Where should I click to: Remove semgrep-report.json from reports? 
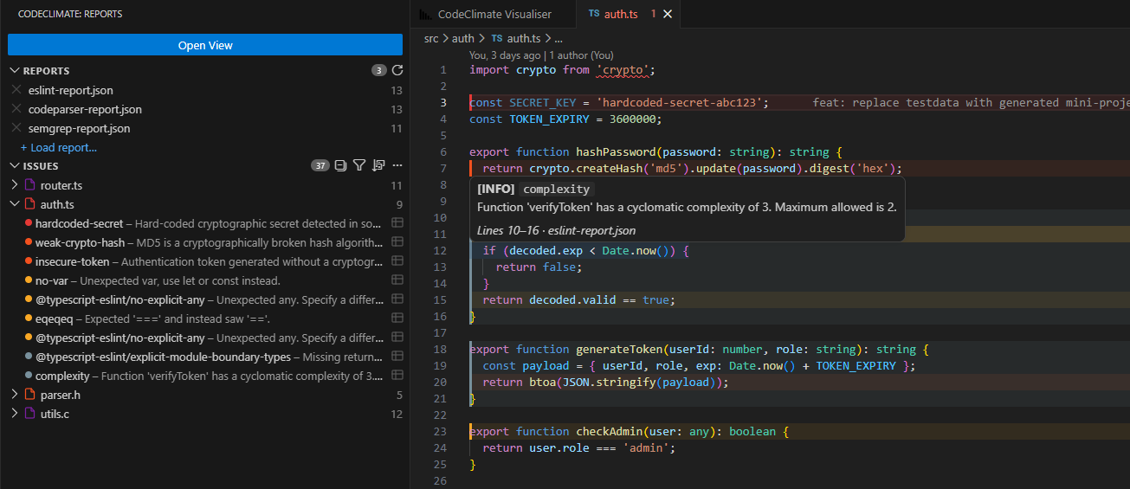[16, 128]
